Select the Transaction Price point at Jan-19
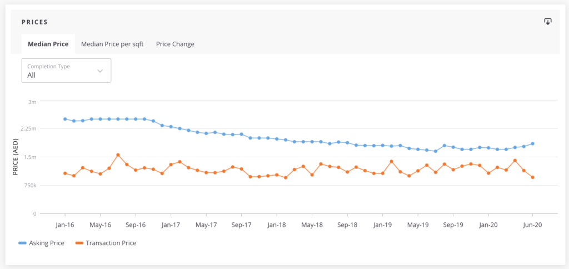 (x=382, y=173)
